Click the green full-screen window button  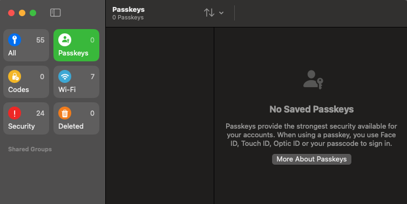point(33,13)
